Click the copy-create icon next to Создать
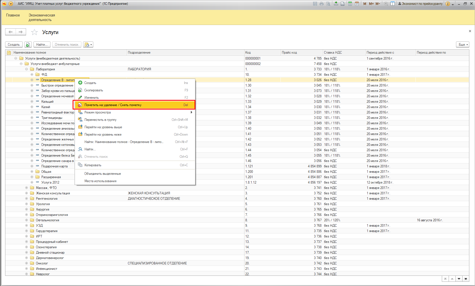The width and height of the screenshot is (475, 286). pyautogui.click(x=28, y=45)
